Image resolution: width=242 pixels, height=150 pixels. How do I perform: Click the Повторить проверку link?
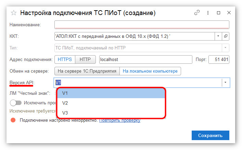[x=119, y=120]
